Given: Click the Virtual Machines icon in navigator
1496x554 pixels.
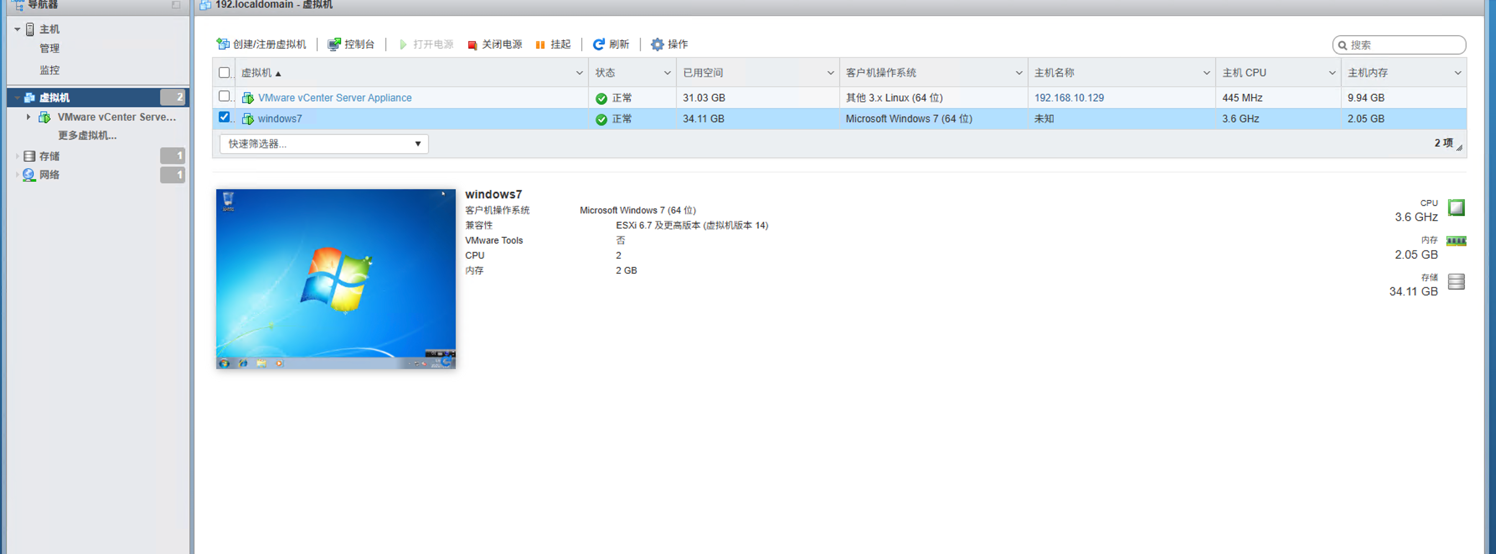Looking at the screenshot, I should point(30,97).
